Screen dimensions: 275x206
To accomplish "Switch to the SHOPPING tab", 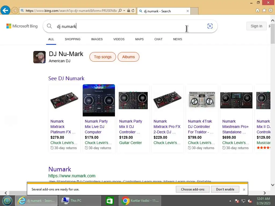I will click(73, 39).
